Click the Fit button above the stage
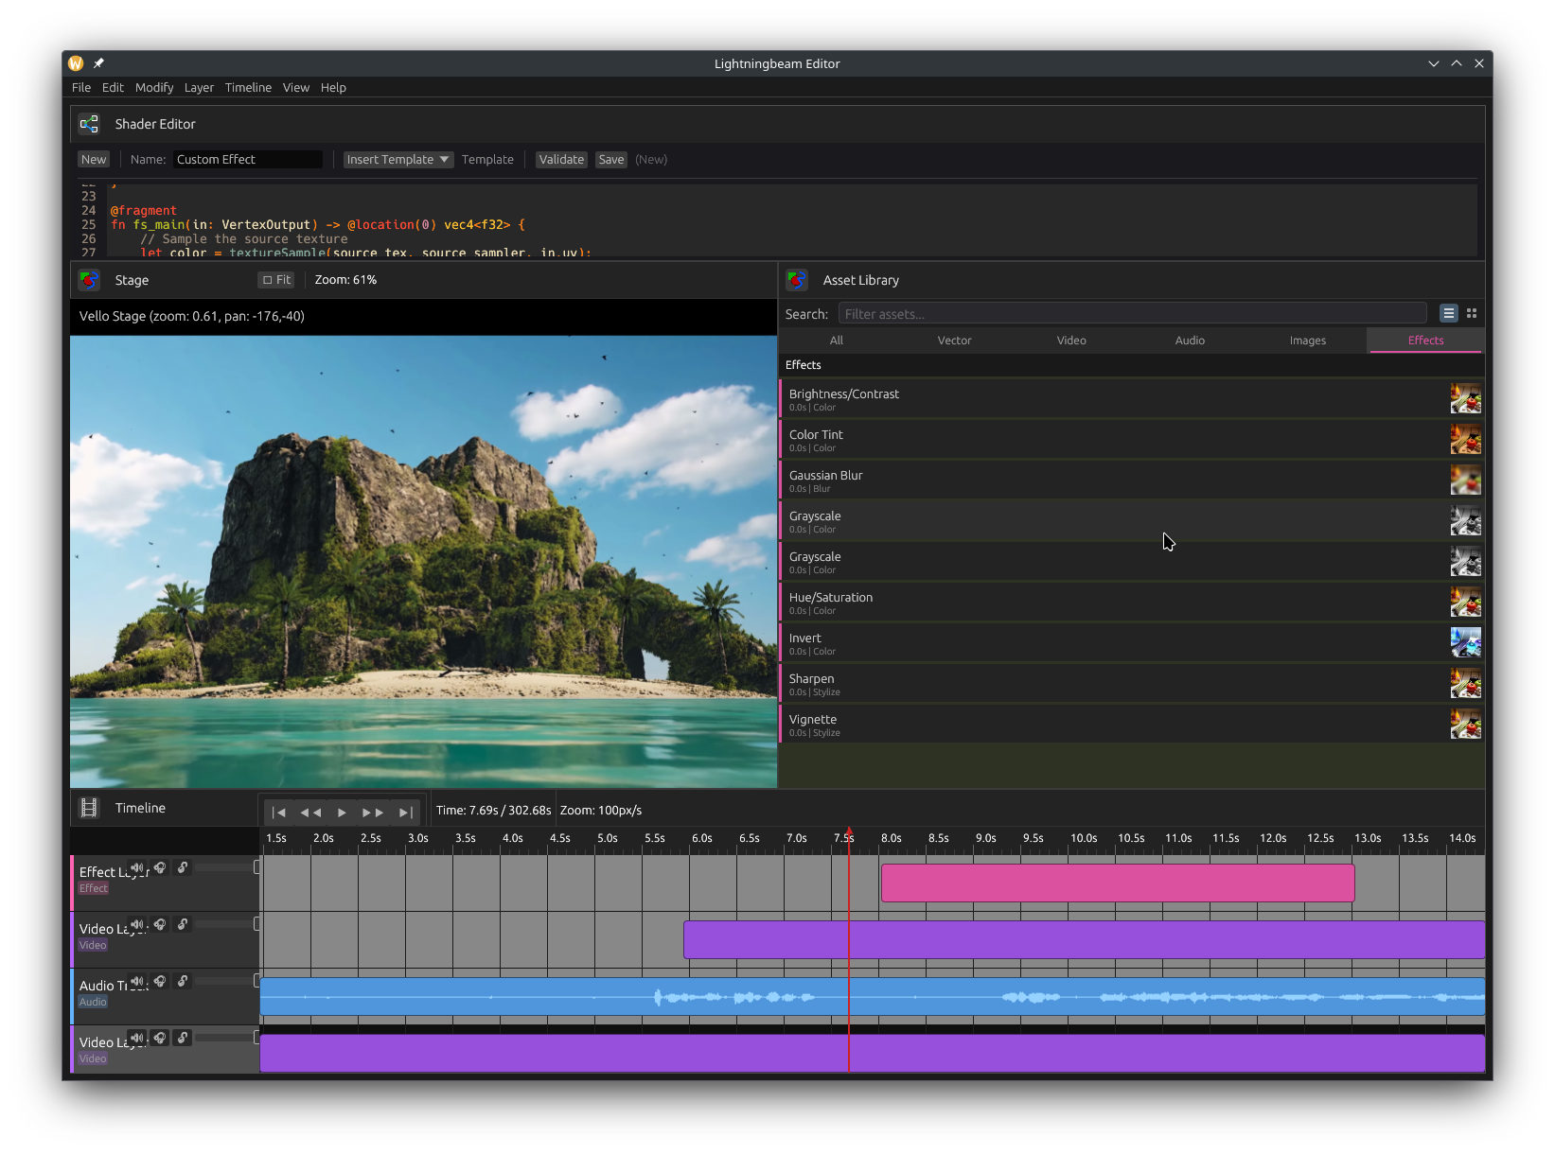1555x1154 pixels. pyautogui.click(x=275, y=279)
